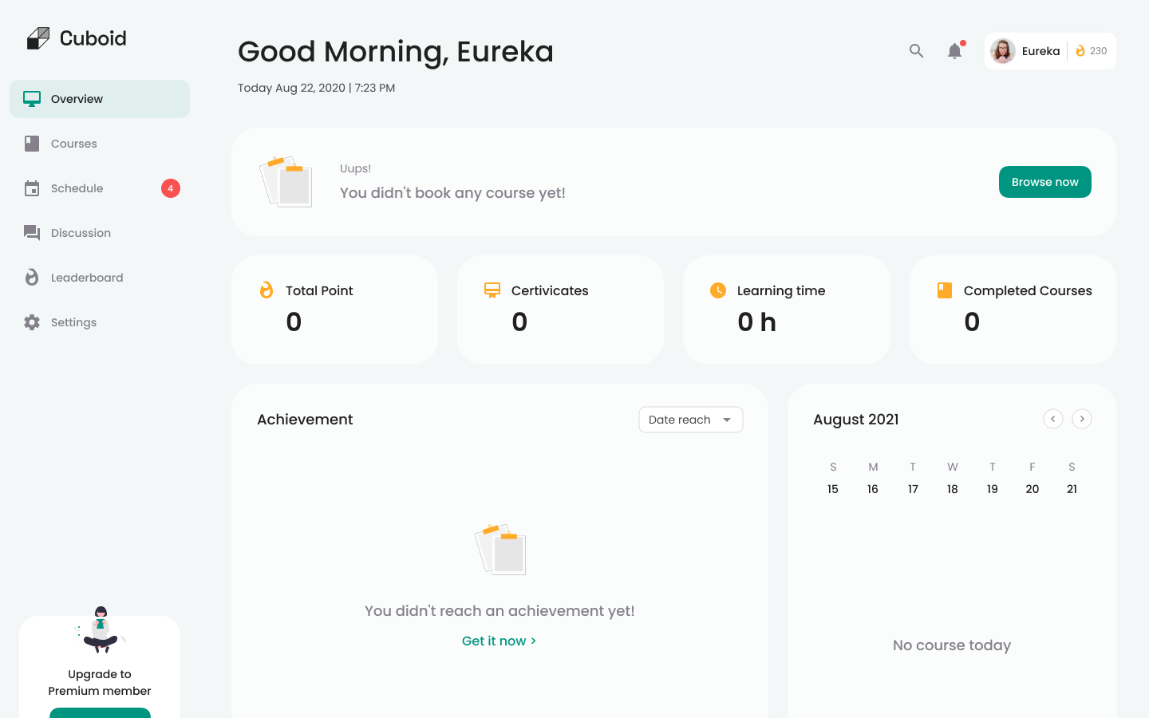Click the Total Point flame icon
Screen dimensions: 1149x718
(x=267, y=290)
